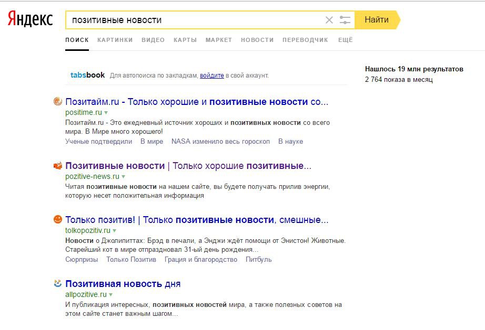Expand the arrow next to pozitive-news.ru
The width and height of the screenshot is (485, 330).
tap(123, 177)
